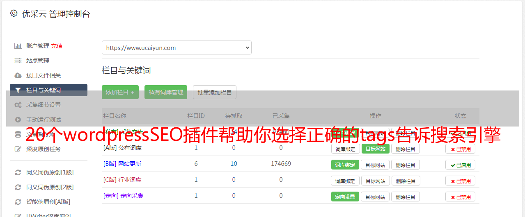Click the refresh icon for 同义词伪原创[2版]

[x=18, y=187]
